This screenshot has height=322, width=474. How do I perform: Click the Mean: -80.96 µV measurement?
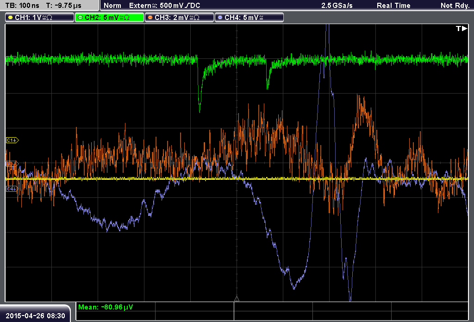tap(106, 307)
